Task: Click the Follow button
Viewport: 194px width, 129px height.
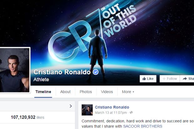Action: coord(170,79)
